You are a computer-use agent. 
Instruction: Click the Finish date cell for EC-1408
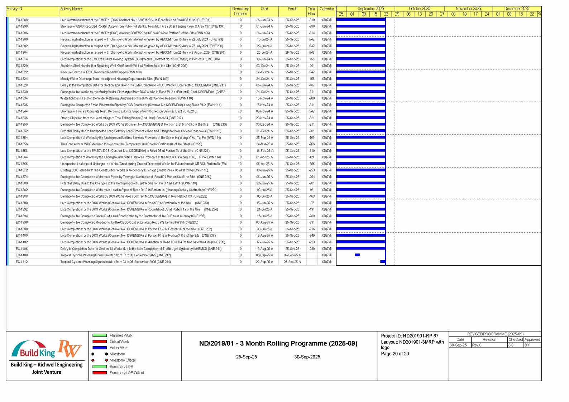(x=292, y=255)
